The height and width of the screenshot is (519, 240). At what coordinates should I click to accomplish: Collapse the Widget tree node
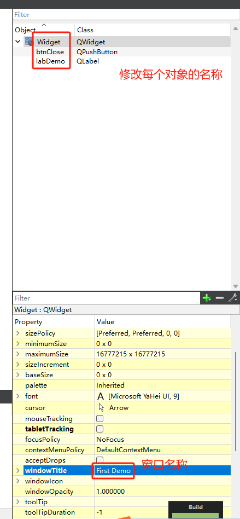(17, 42)
